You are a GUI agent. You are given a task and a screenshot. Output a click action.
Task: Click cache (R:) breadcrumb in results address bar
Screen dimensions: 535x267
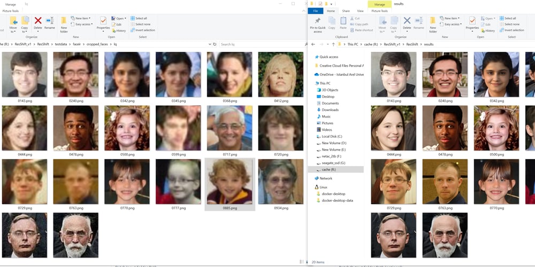coord(371,44)
